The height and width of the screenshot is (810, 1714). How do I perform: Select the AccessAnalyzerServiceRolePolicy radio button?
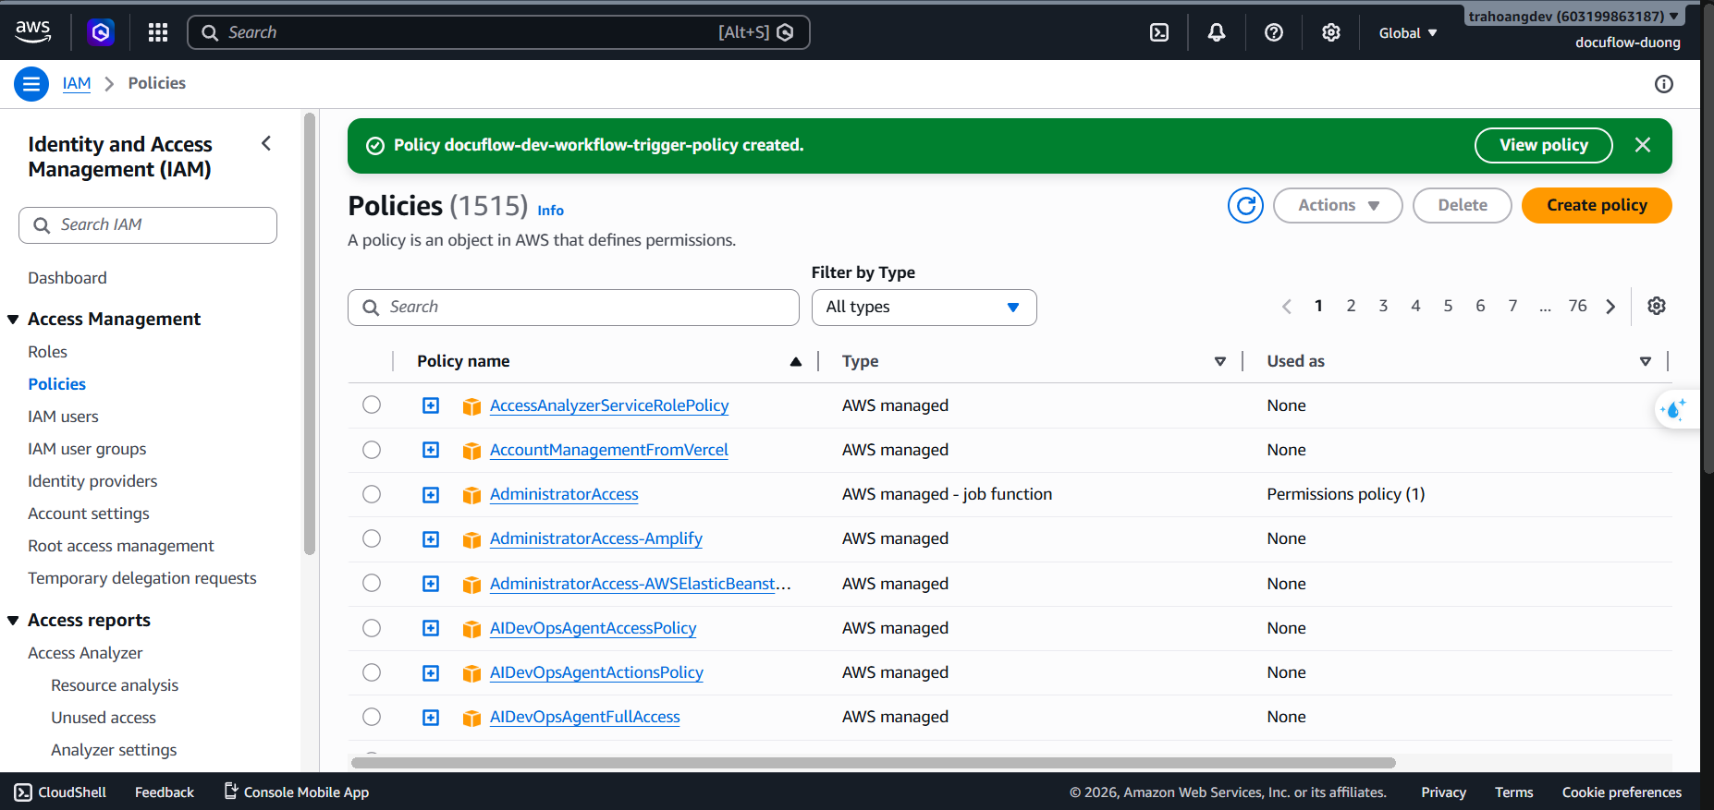pyautogui.click(x=372, y=405)
